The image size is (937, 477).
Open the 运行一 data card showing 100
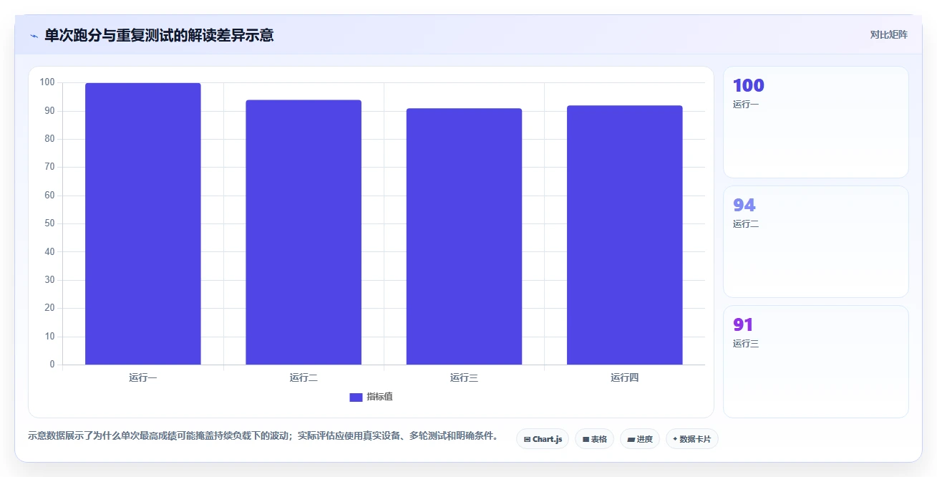click(x=816, y=122)
